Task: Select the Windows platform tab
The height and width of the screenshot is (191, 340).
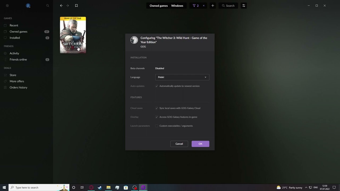Action: pyautogui.click(x=177, y=6)
